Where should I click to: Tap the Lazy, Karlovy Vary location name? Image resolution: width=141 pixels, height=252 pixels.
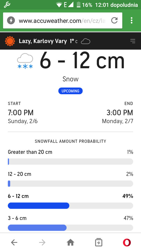click(x=43, y=41)
